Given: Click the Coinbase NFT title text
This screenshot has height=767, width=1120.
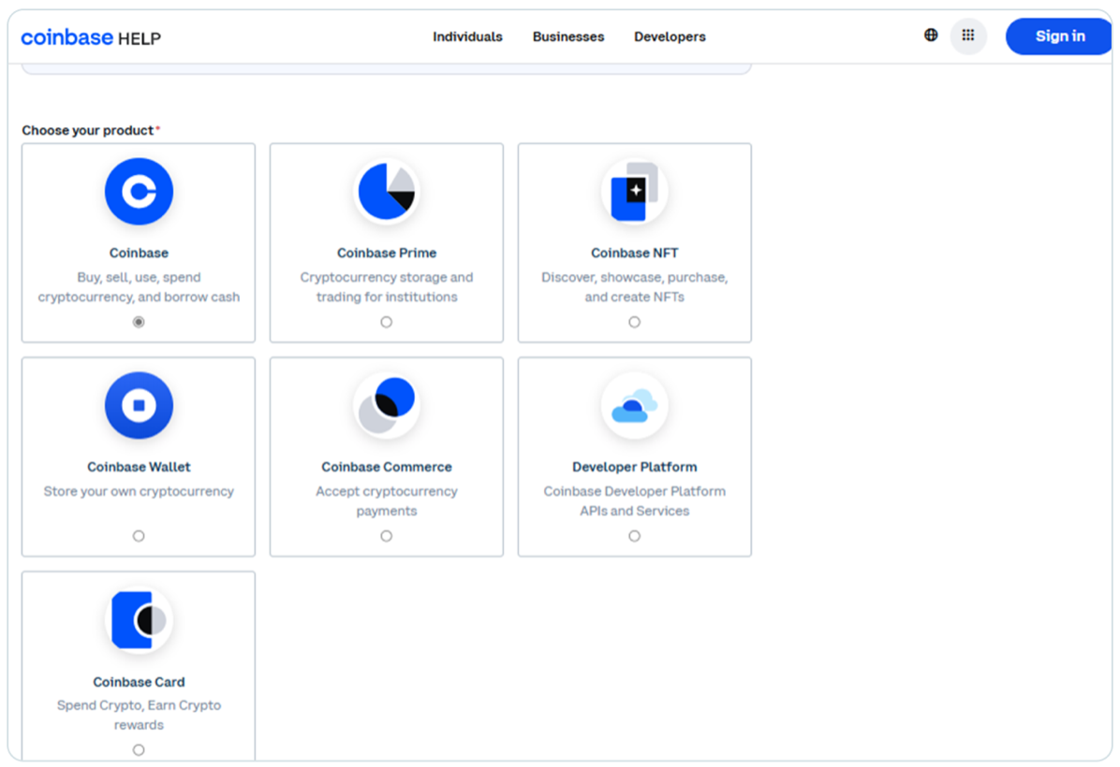Looking at the screenshot, I should [x=634, y=253].
